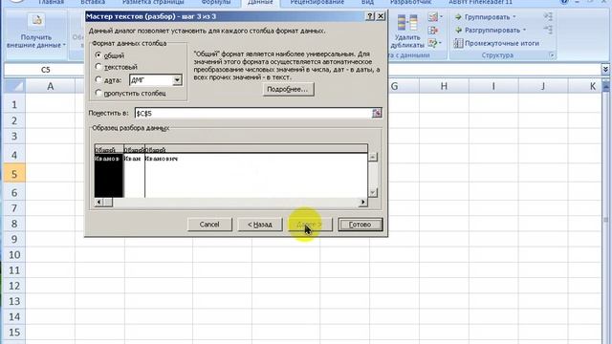Click the Name Box showing C5
The width and height of the screenshot is (612, 344).
(46, 70)
